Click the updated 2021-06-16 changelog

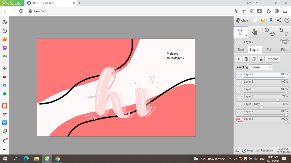pos(283,151)
